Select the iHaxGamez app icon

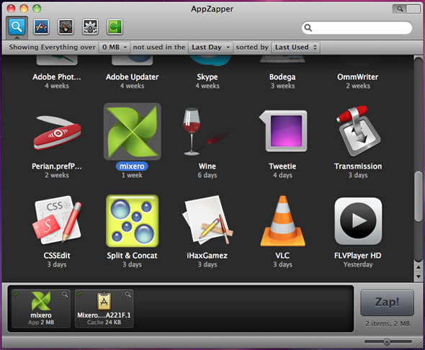point(207,220)
